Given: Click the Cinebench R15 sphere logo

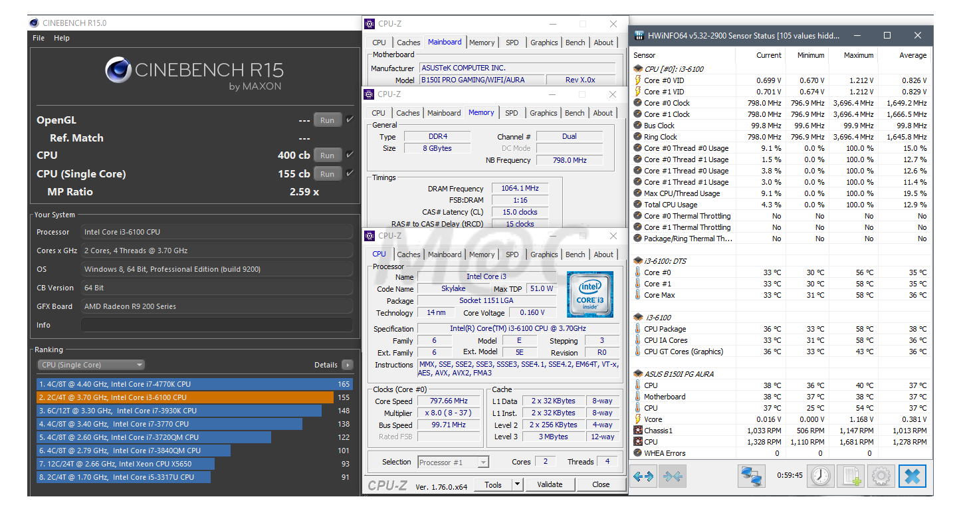Looking at the screenshot, I should pyautogui.click(x=118, y=70).
